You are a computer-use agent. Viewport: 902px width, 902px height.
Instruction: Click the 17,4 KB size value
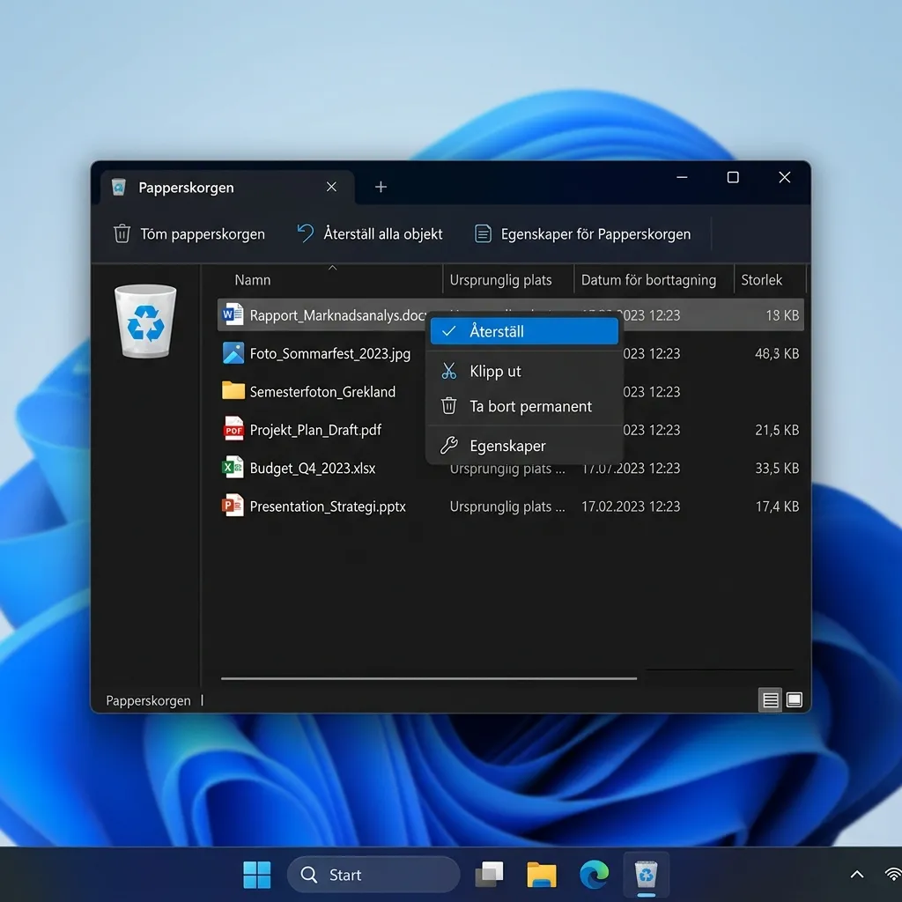(x=777, y=506)
